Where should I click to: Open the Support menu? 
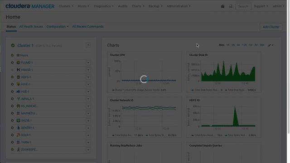(x=261, y=6)
